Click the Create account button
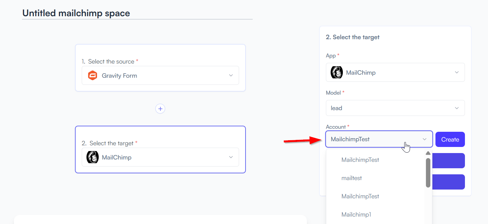Screen dimensions: 488x224 tap(450, 139)
